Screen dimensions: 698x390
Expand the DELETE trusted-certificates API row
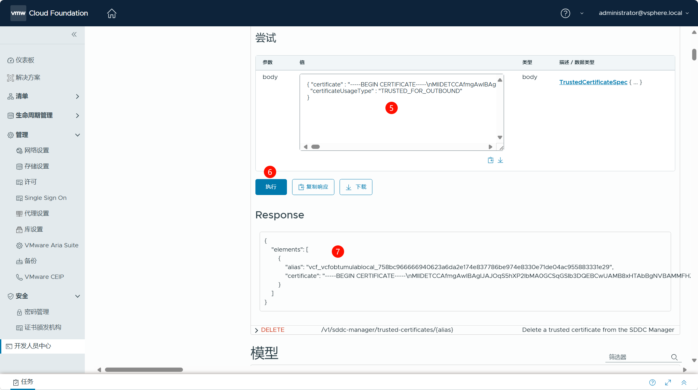tap(257, 330)
